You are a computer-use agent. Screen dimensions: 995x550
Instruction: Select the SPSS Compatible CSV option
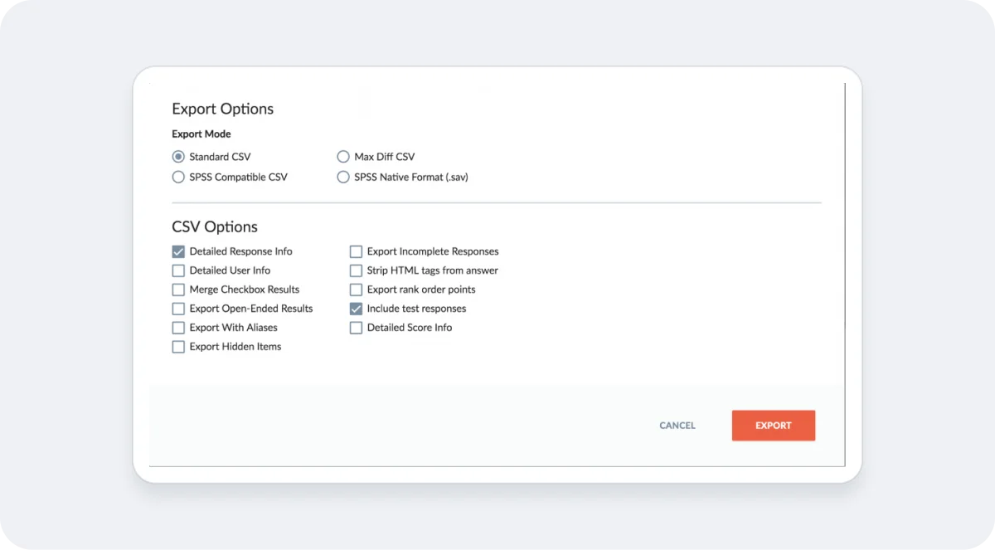178,177
